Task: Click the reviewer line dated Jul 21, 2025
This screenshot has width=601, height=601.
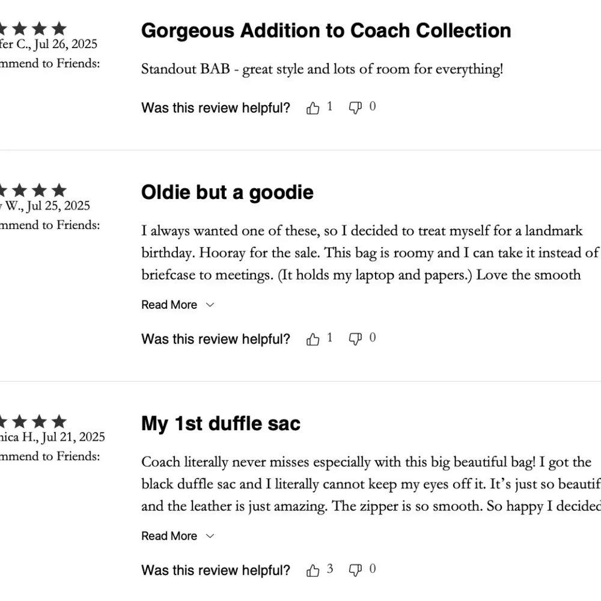Action: coord(52,437)
